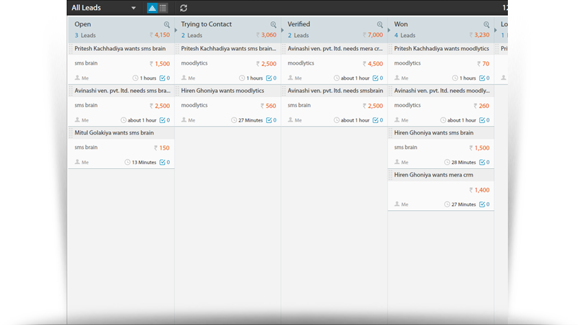578x325 pixels.
Task: Click task checkbox icon on Mitul Golakiya card
Action: point(163,162)
